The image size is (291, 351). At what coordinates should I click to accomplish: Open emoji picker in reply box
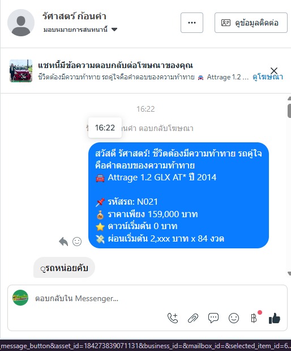coord(234,318)
